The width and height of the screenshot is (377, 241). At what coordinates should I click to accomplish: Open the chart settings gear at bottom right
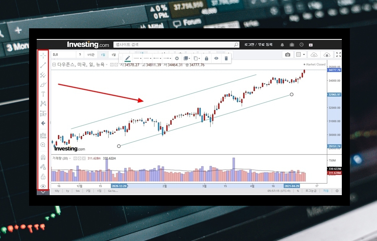click(x=337, y=191)
